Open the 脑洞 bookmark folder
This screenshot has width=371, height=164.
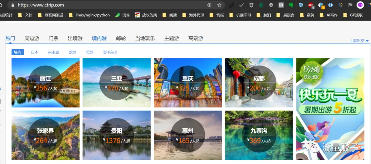coord(264,15)
